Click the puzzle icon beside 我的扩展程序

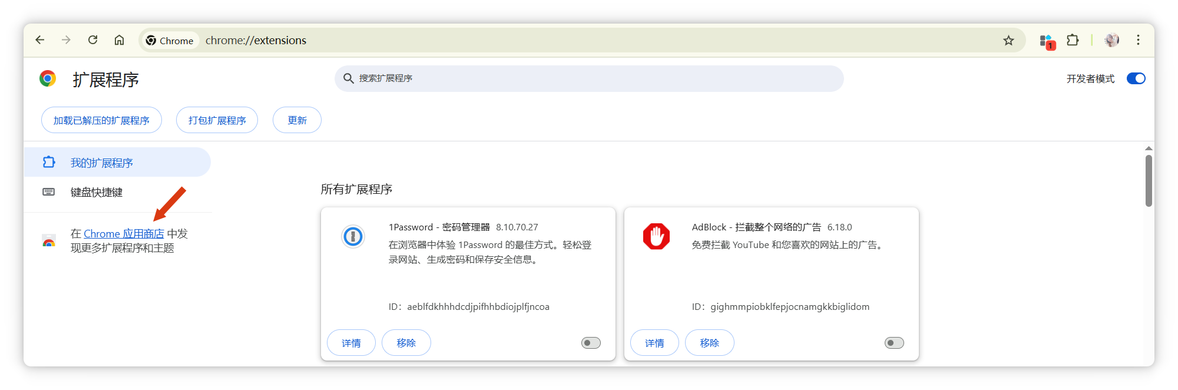pyautogui.click(x=49, y=162)
